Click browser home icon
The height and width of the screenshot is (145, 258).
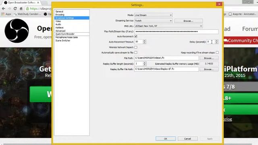tap(21, 8)
